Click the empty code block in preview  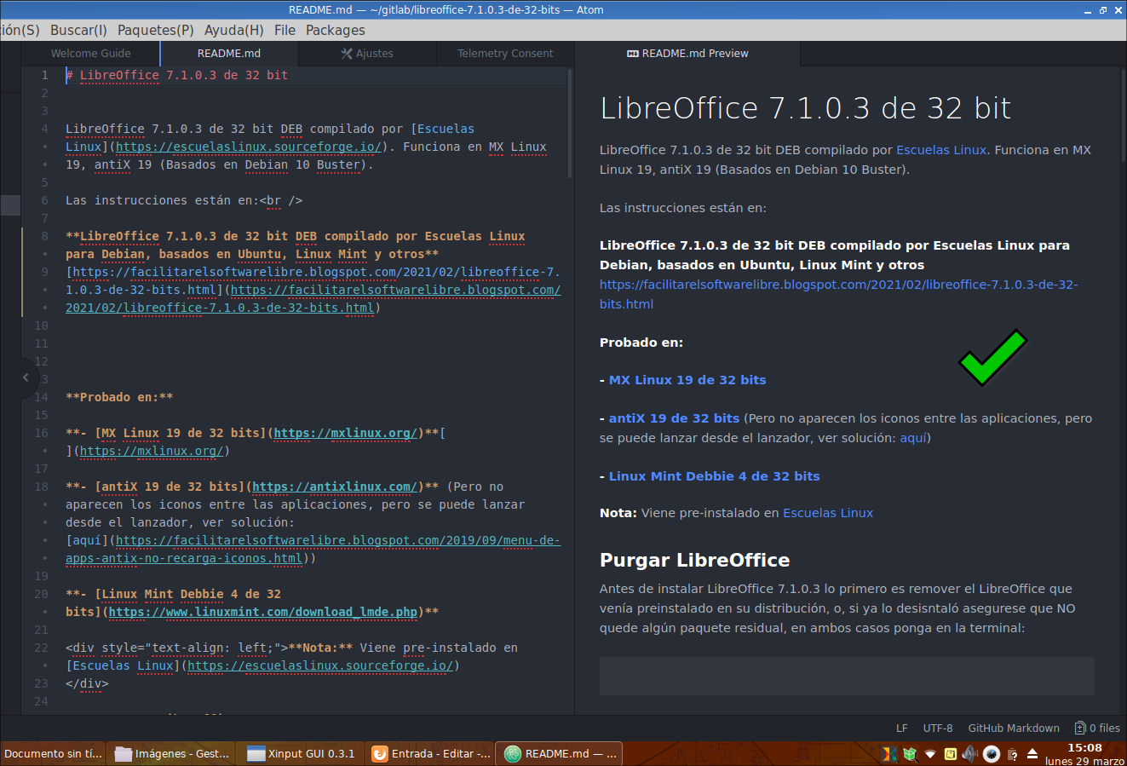[847, 677]
